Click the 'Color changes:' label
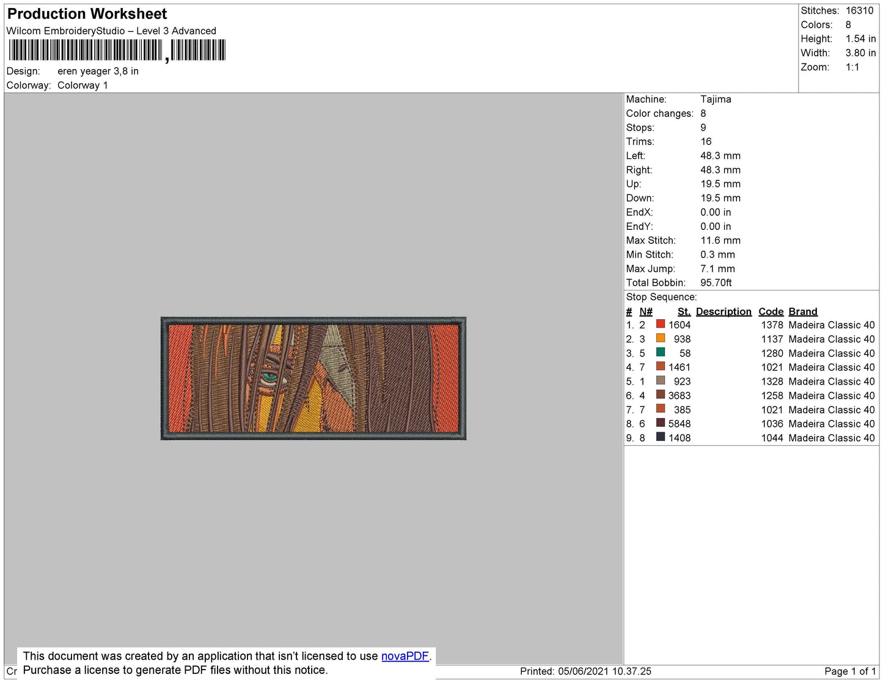883x683 pixels. point(660,113)
